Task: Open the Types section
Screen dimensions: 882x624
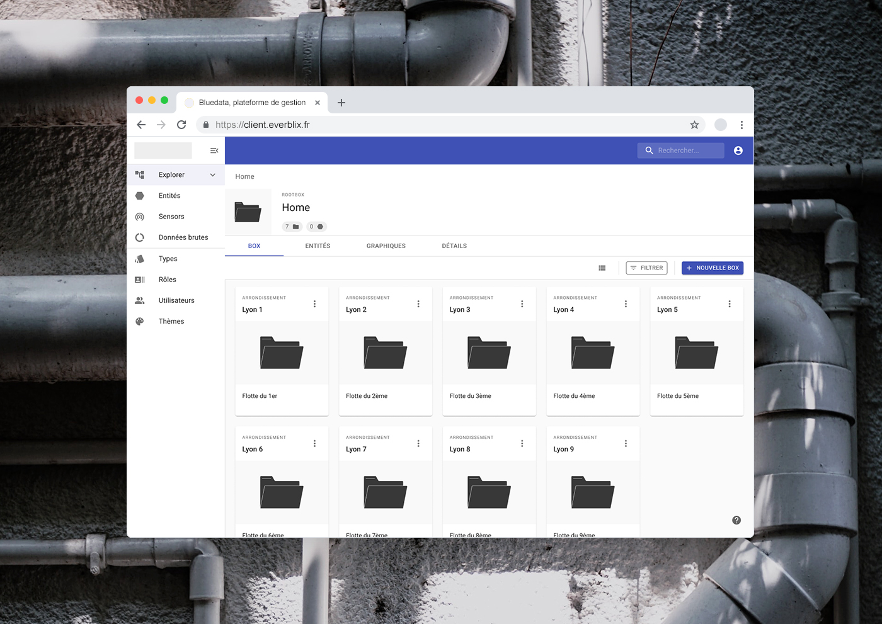Action: 168,259
